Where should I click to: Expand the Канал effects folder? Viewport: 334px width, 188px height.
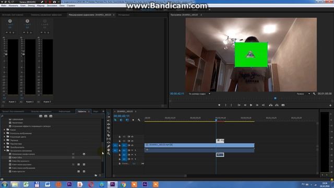(5, 130)
